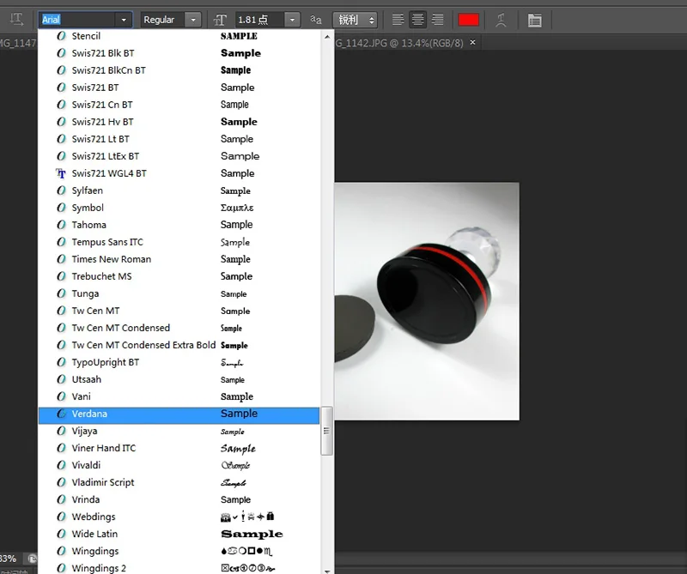Viewport: 687px width, 574px height.
Task: Pick Webdings font entry
Action: [x=179, y=517]
